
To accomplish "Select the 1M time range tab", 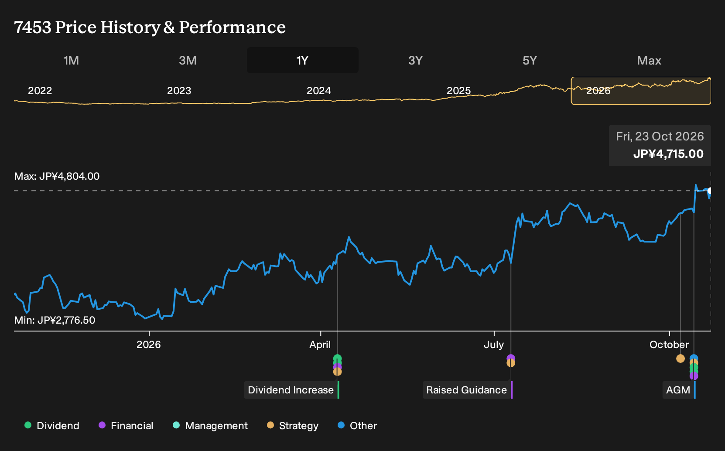I will pyautogui.click(x=71, y=60).
